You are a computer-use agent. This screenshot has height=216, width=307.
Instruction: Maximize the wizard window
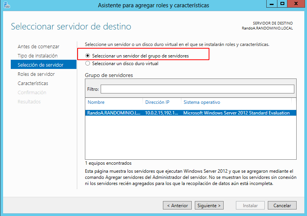click(282, 4)
